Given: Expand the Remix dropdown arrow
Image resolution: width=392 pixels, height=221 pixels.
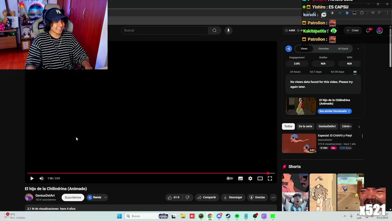Looking at the screenshot, I should [105, 197].
